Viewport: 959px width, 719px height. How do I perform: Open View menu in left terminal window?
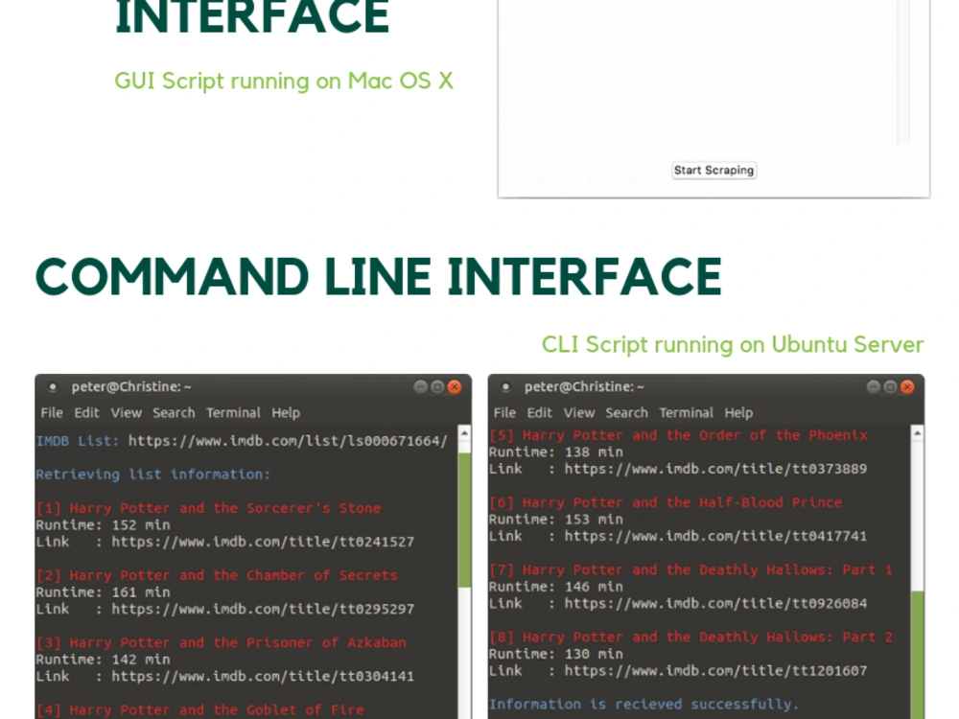pos(127,412)
